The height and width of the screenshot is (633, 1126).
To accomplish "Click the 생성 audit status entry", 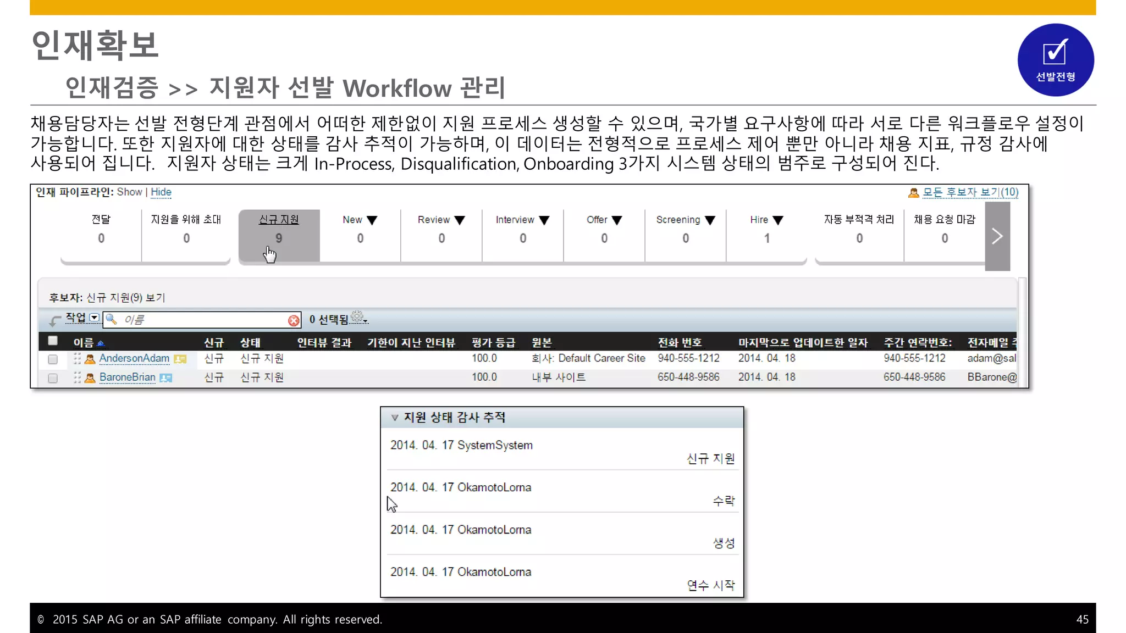I will click(724, 543).
